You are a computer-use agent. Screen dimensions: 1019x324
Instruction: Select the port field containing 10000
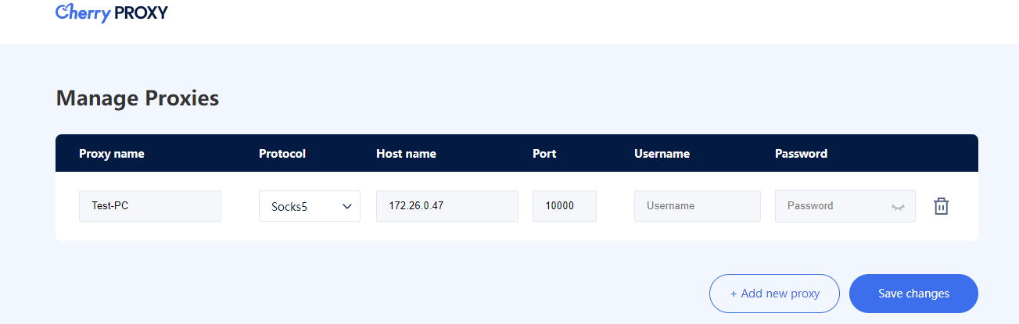pos(564,206)
